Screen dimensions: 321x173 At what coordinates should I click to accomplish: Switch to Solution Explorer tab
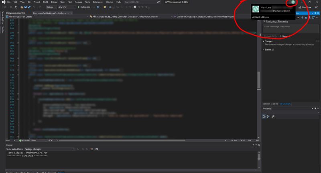click(x=270, y=104)
